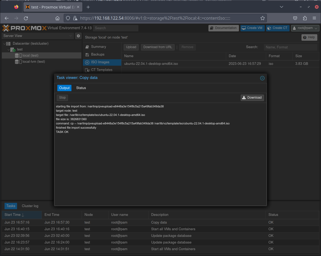Reload the page with the refresh icon
Screen dimensions: 321x256
click(x=26, y=18)
